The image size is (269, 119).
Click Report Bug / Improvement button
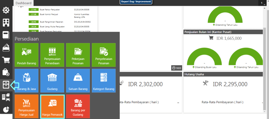[x=136, y=2]
